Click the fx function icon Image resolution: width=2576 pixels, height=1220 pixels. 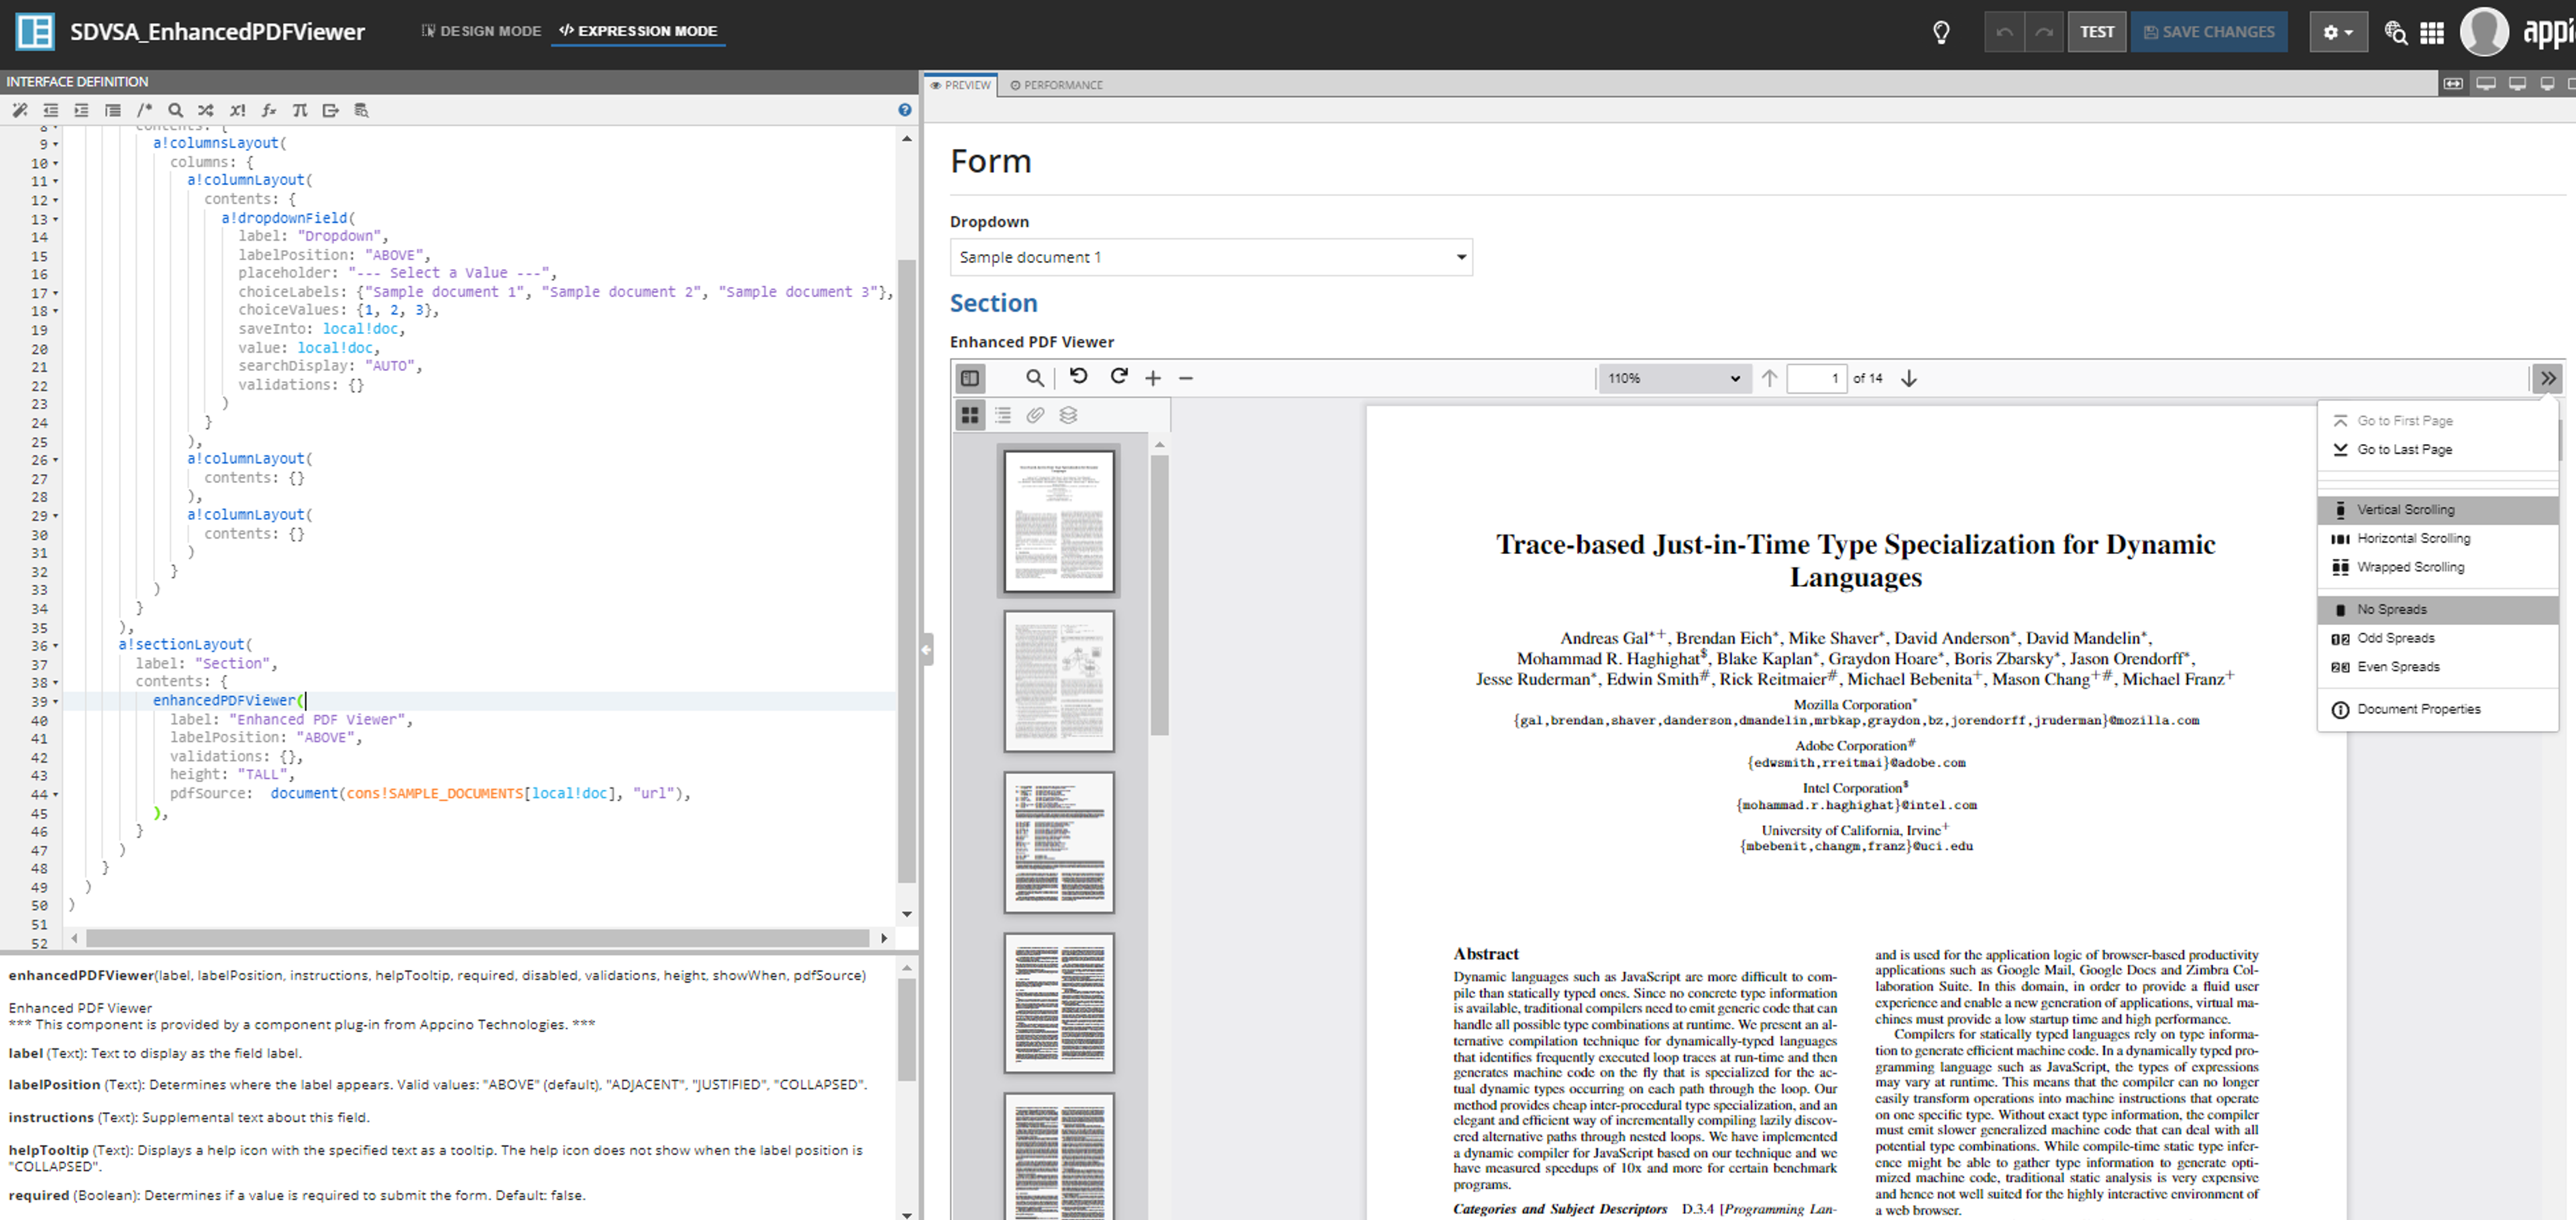[x=268, y=110]
